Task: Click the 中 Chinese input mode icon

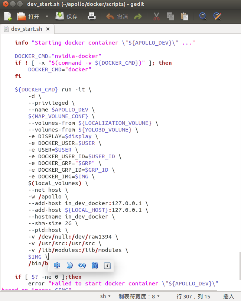Action: tap(57, 265)
